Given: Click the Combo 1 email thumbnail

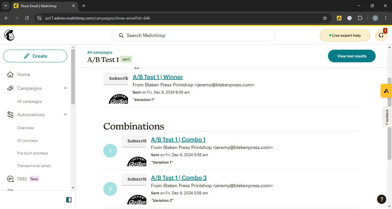Looking at the screenshot, I should click(x=134, y=151).
